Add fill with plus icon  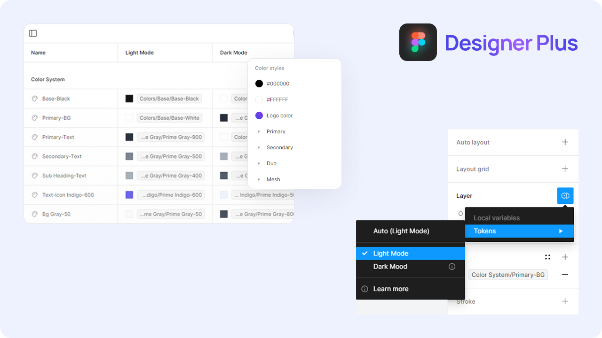coord(565,257)
